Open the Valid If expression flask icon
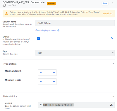117x111 pixels. pyautogui.click(x=111, y=105)
